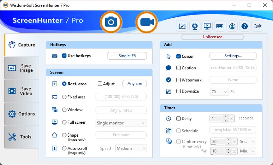This screenshot has height=165, width=273.
Task: Open the Options tab
Action: click(22, 114)
